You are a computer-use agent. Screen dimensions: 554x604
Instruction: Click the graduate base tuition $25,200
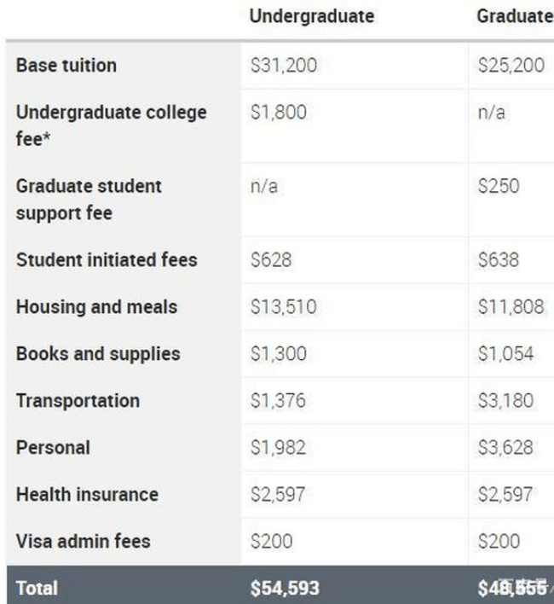pyautogui.click(x=511, y=65)
